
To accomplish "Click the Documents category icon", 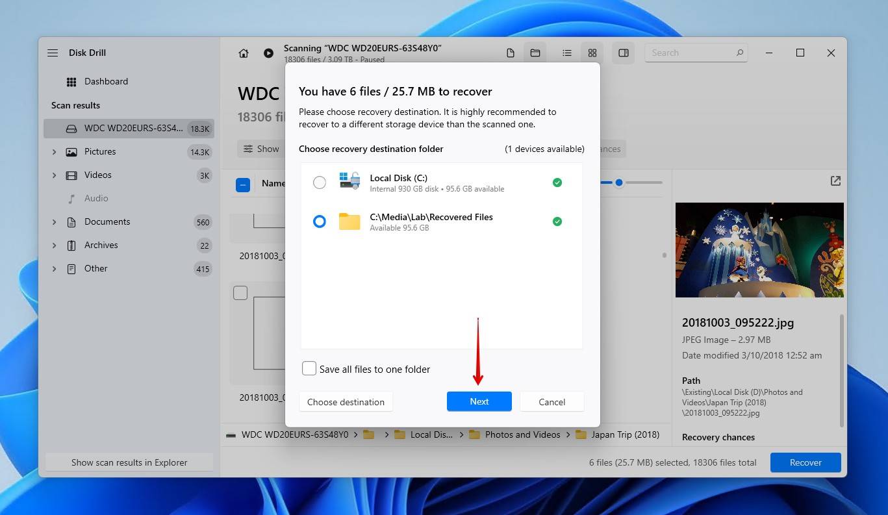I will 71,222.
